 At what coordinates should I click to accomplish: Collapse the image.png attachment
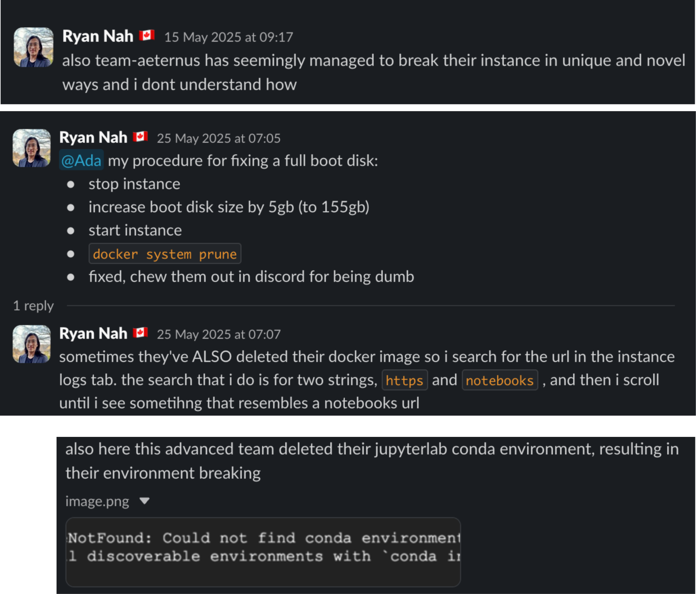(145, 501)
